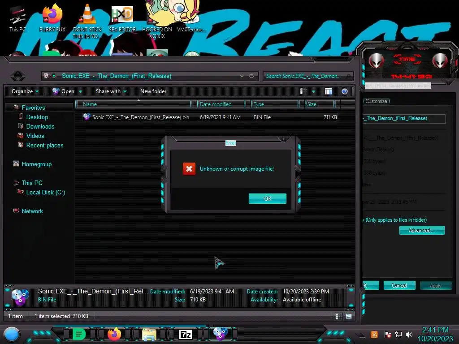Switch to Customize tab in Properties window
The image size is (459, 344).
pos(376,101)
